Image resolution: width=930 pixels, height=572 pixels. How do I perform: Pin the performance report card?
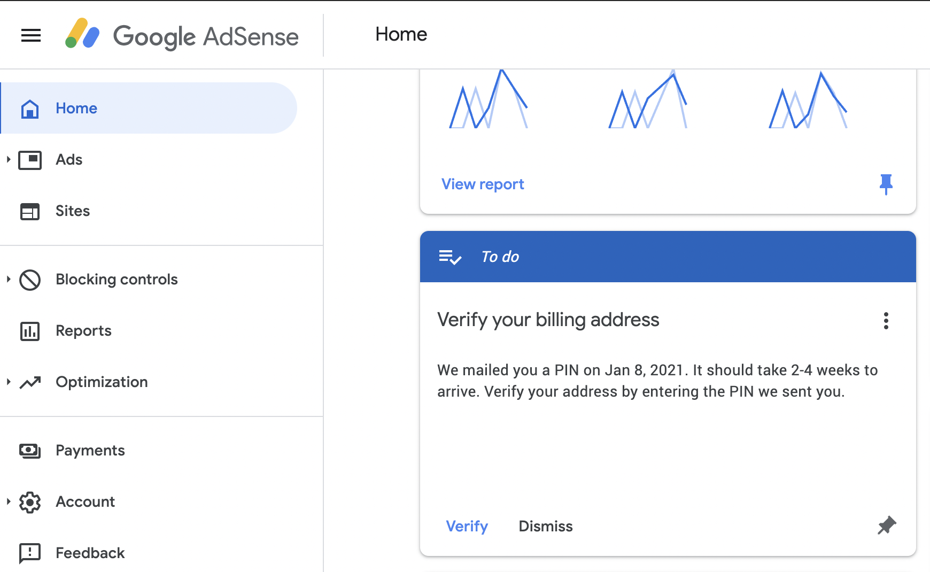click(886, 184)
